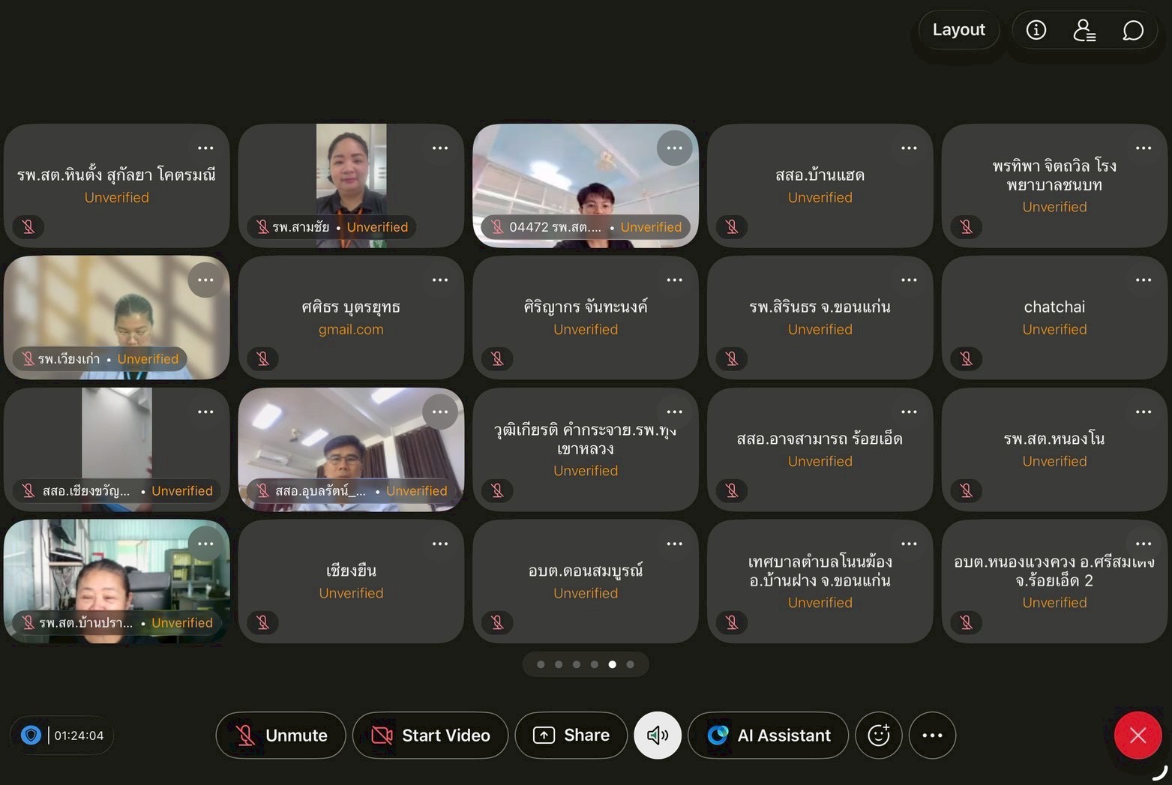
Task: Open the Layout options menu
Action: 958,30
